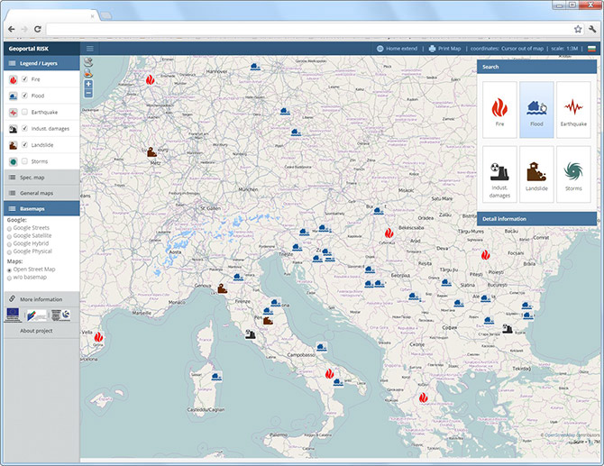Expand the Spec. map section
The image size is (604, 466).
41,178
